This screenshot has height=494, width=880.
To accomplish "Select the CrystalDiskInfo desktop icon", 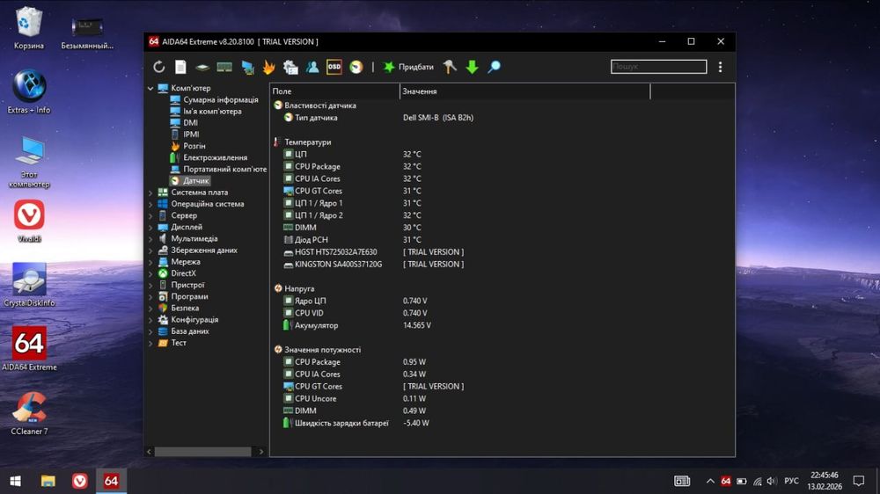I will 29,285.
